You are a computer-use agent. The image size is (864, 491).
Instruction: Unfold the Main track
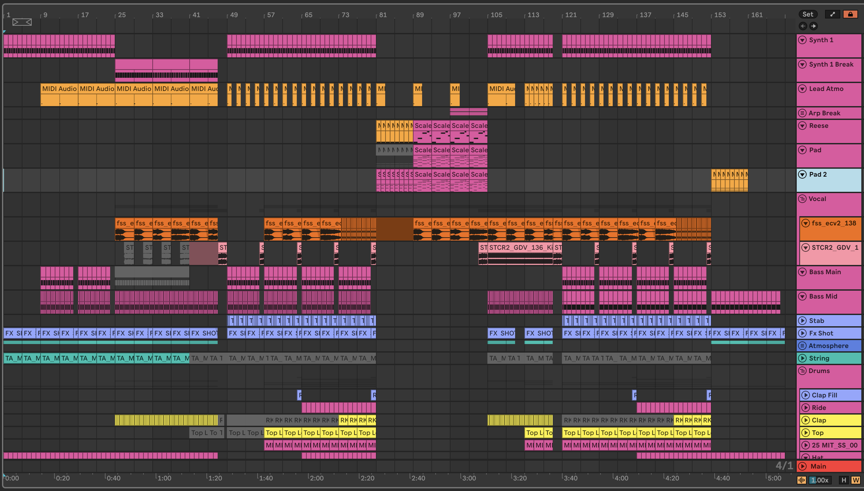pyautogui.click(x=802, y=466)
